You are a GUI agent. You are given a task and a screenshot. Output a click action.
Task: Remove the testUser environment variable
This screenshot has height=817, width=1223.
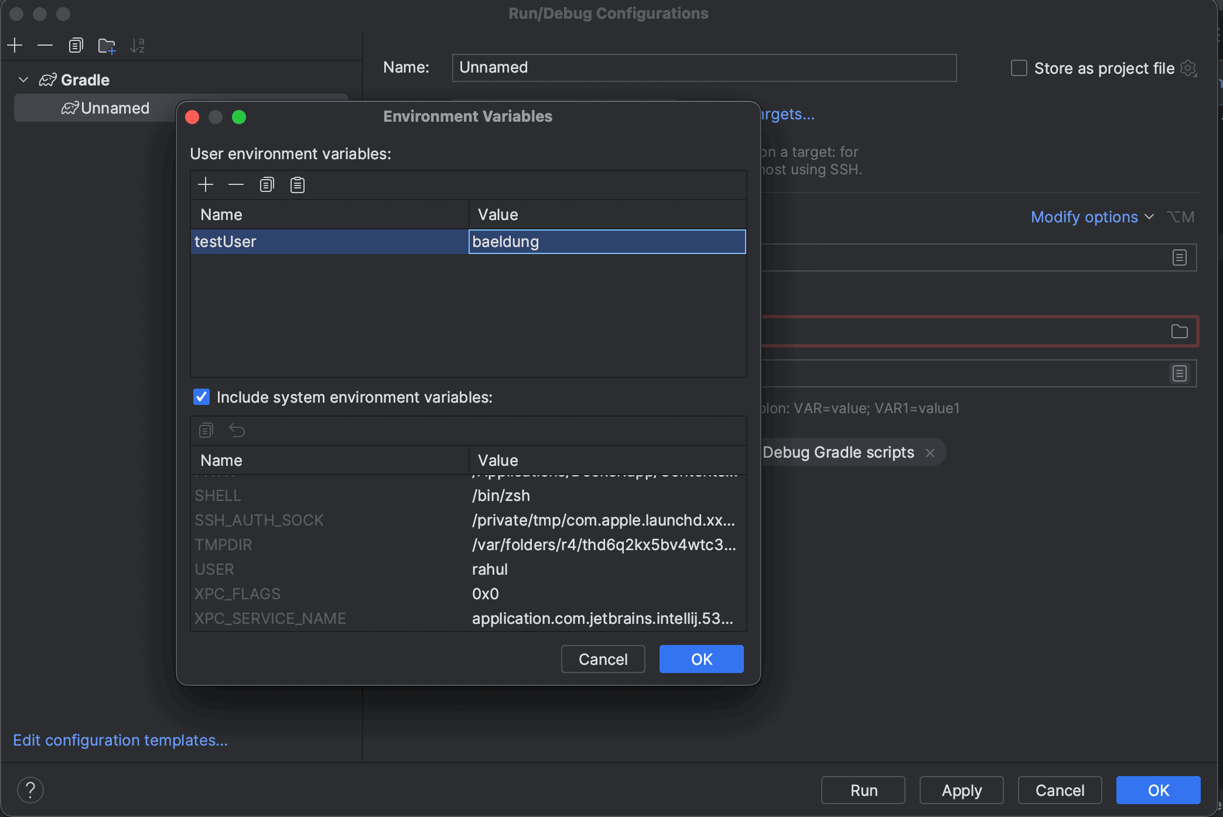[x=236, y=184]
